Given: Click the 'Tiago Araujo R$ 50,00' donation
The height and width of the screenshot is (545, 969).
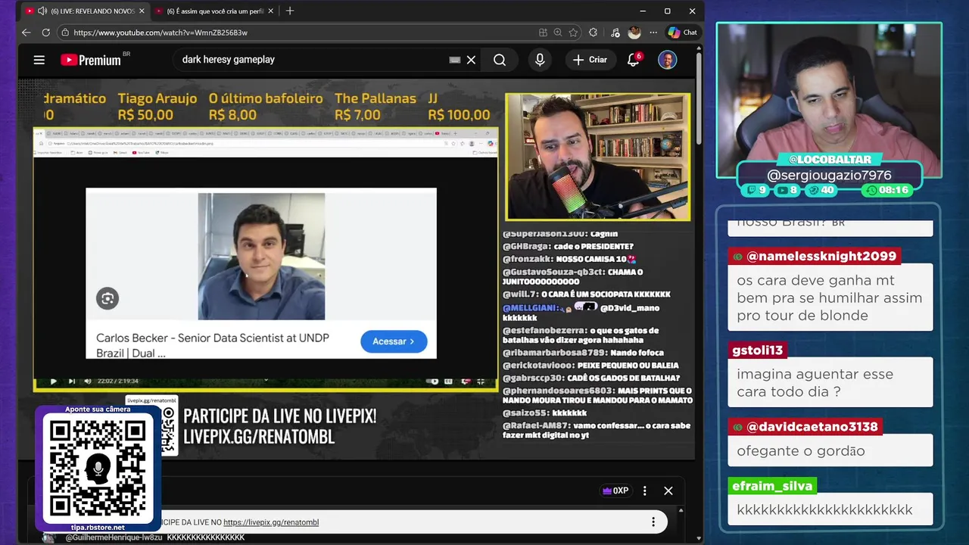Looking at the screenshot, I should coord(157,107).
